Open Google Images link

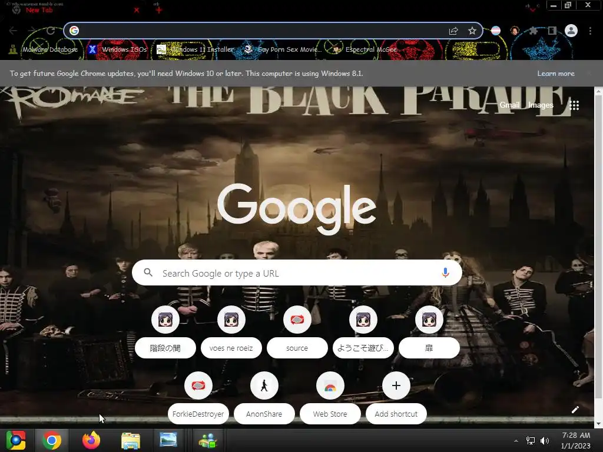[541, 105]
